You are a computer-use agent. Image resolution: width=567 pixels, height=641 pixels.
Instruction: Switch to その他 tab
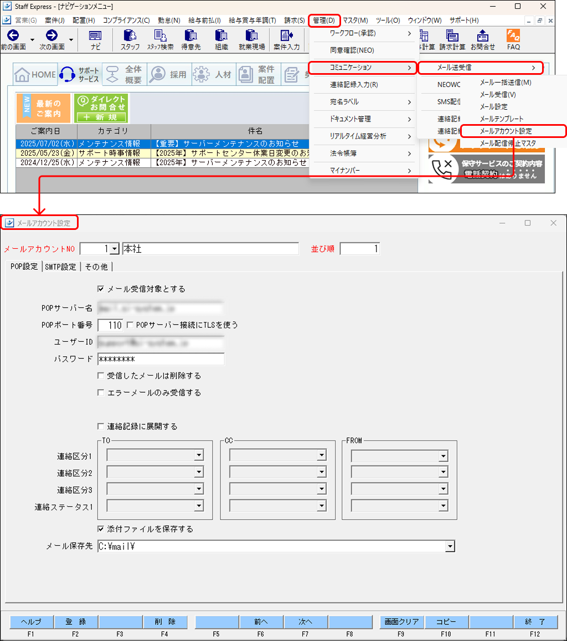tap(96, 266)
